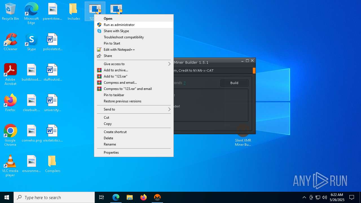
Task: Choose Copy from the context menu
Action: click(x=134, y=124)
